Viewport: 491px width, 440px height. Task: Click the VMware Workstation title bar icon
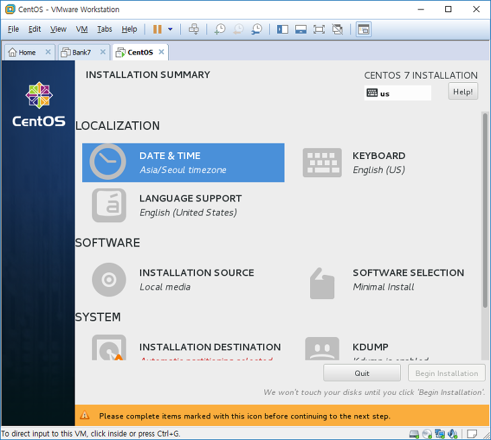tap(10, 9)
